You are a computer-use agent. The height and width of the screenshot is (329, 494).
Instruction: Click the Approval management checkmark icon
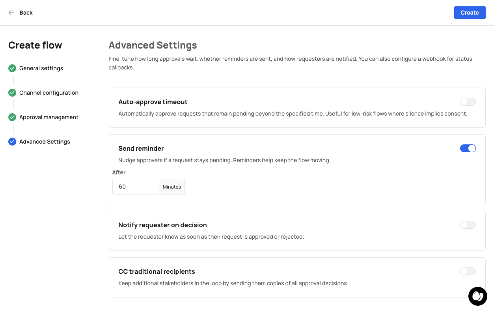click(x=12, y=117)
